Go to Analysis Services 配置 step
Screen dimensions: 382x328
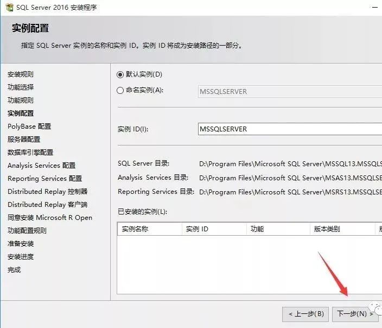[41, 165]
